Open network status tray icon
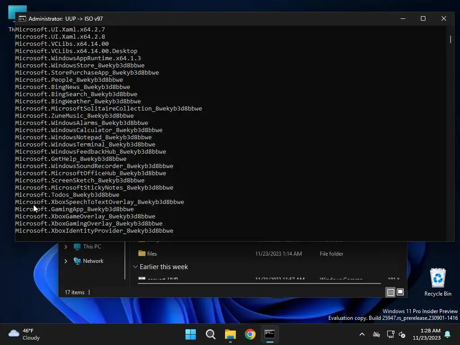This screenshot has height=345, width=460. (390, 334)
